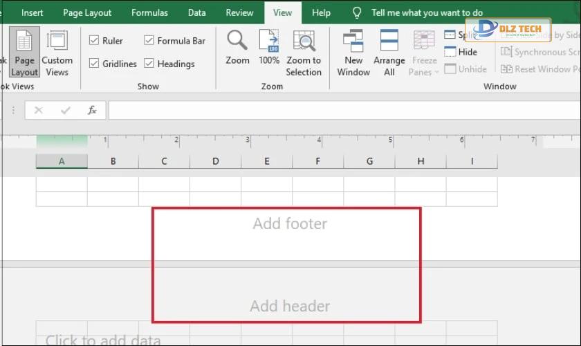Select the View tab
581x346 pixels.
click(283, 12)
